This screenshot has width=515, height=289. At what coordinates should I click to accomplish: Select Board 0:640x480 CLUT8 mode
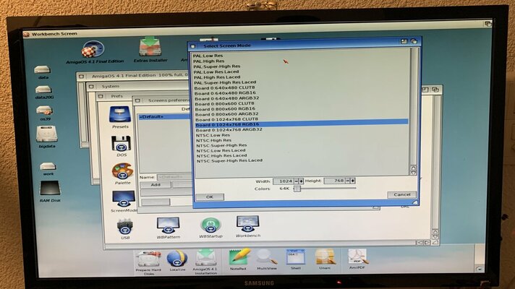tap(224, 87)
